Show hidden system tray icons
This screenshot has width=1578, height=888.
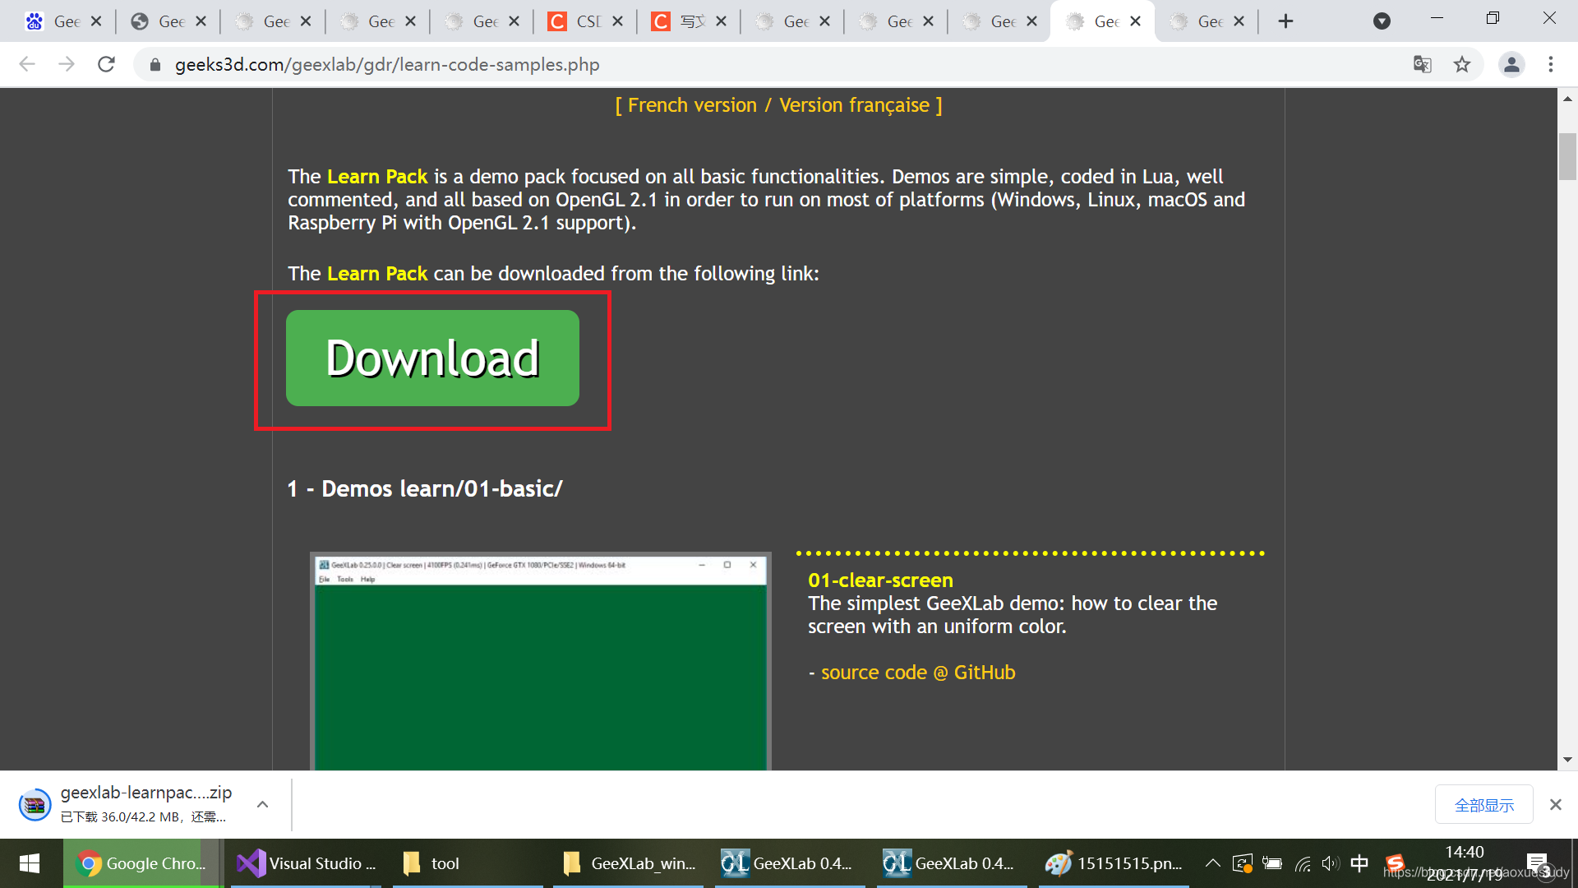point(1212,863)
